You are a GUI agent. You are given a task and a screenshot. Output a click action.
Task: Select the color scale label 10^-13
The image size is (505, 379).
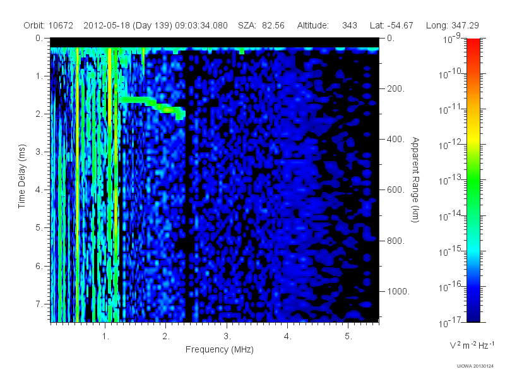[450, 180]
